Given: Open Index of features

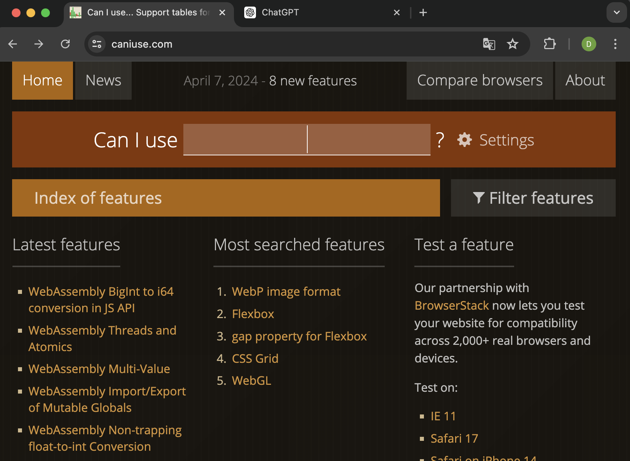Looking at the screenshot, I should 226,198.
